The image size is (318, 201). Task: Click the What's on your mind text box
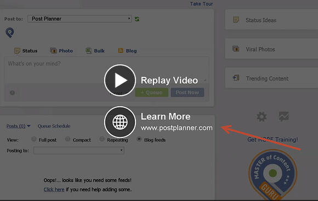[106, 70]
